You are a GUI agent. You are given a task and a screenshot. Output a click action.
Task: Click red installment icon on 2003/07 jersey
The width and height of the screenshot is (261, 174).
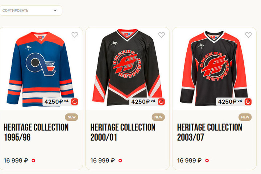pyautogui.click(x=248, y=101)
